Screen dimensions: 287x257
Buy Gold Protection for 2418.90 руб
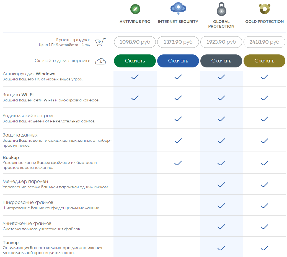(x=265, y=42)
